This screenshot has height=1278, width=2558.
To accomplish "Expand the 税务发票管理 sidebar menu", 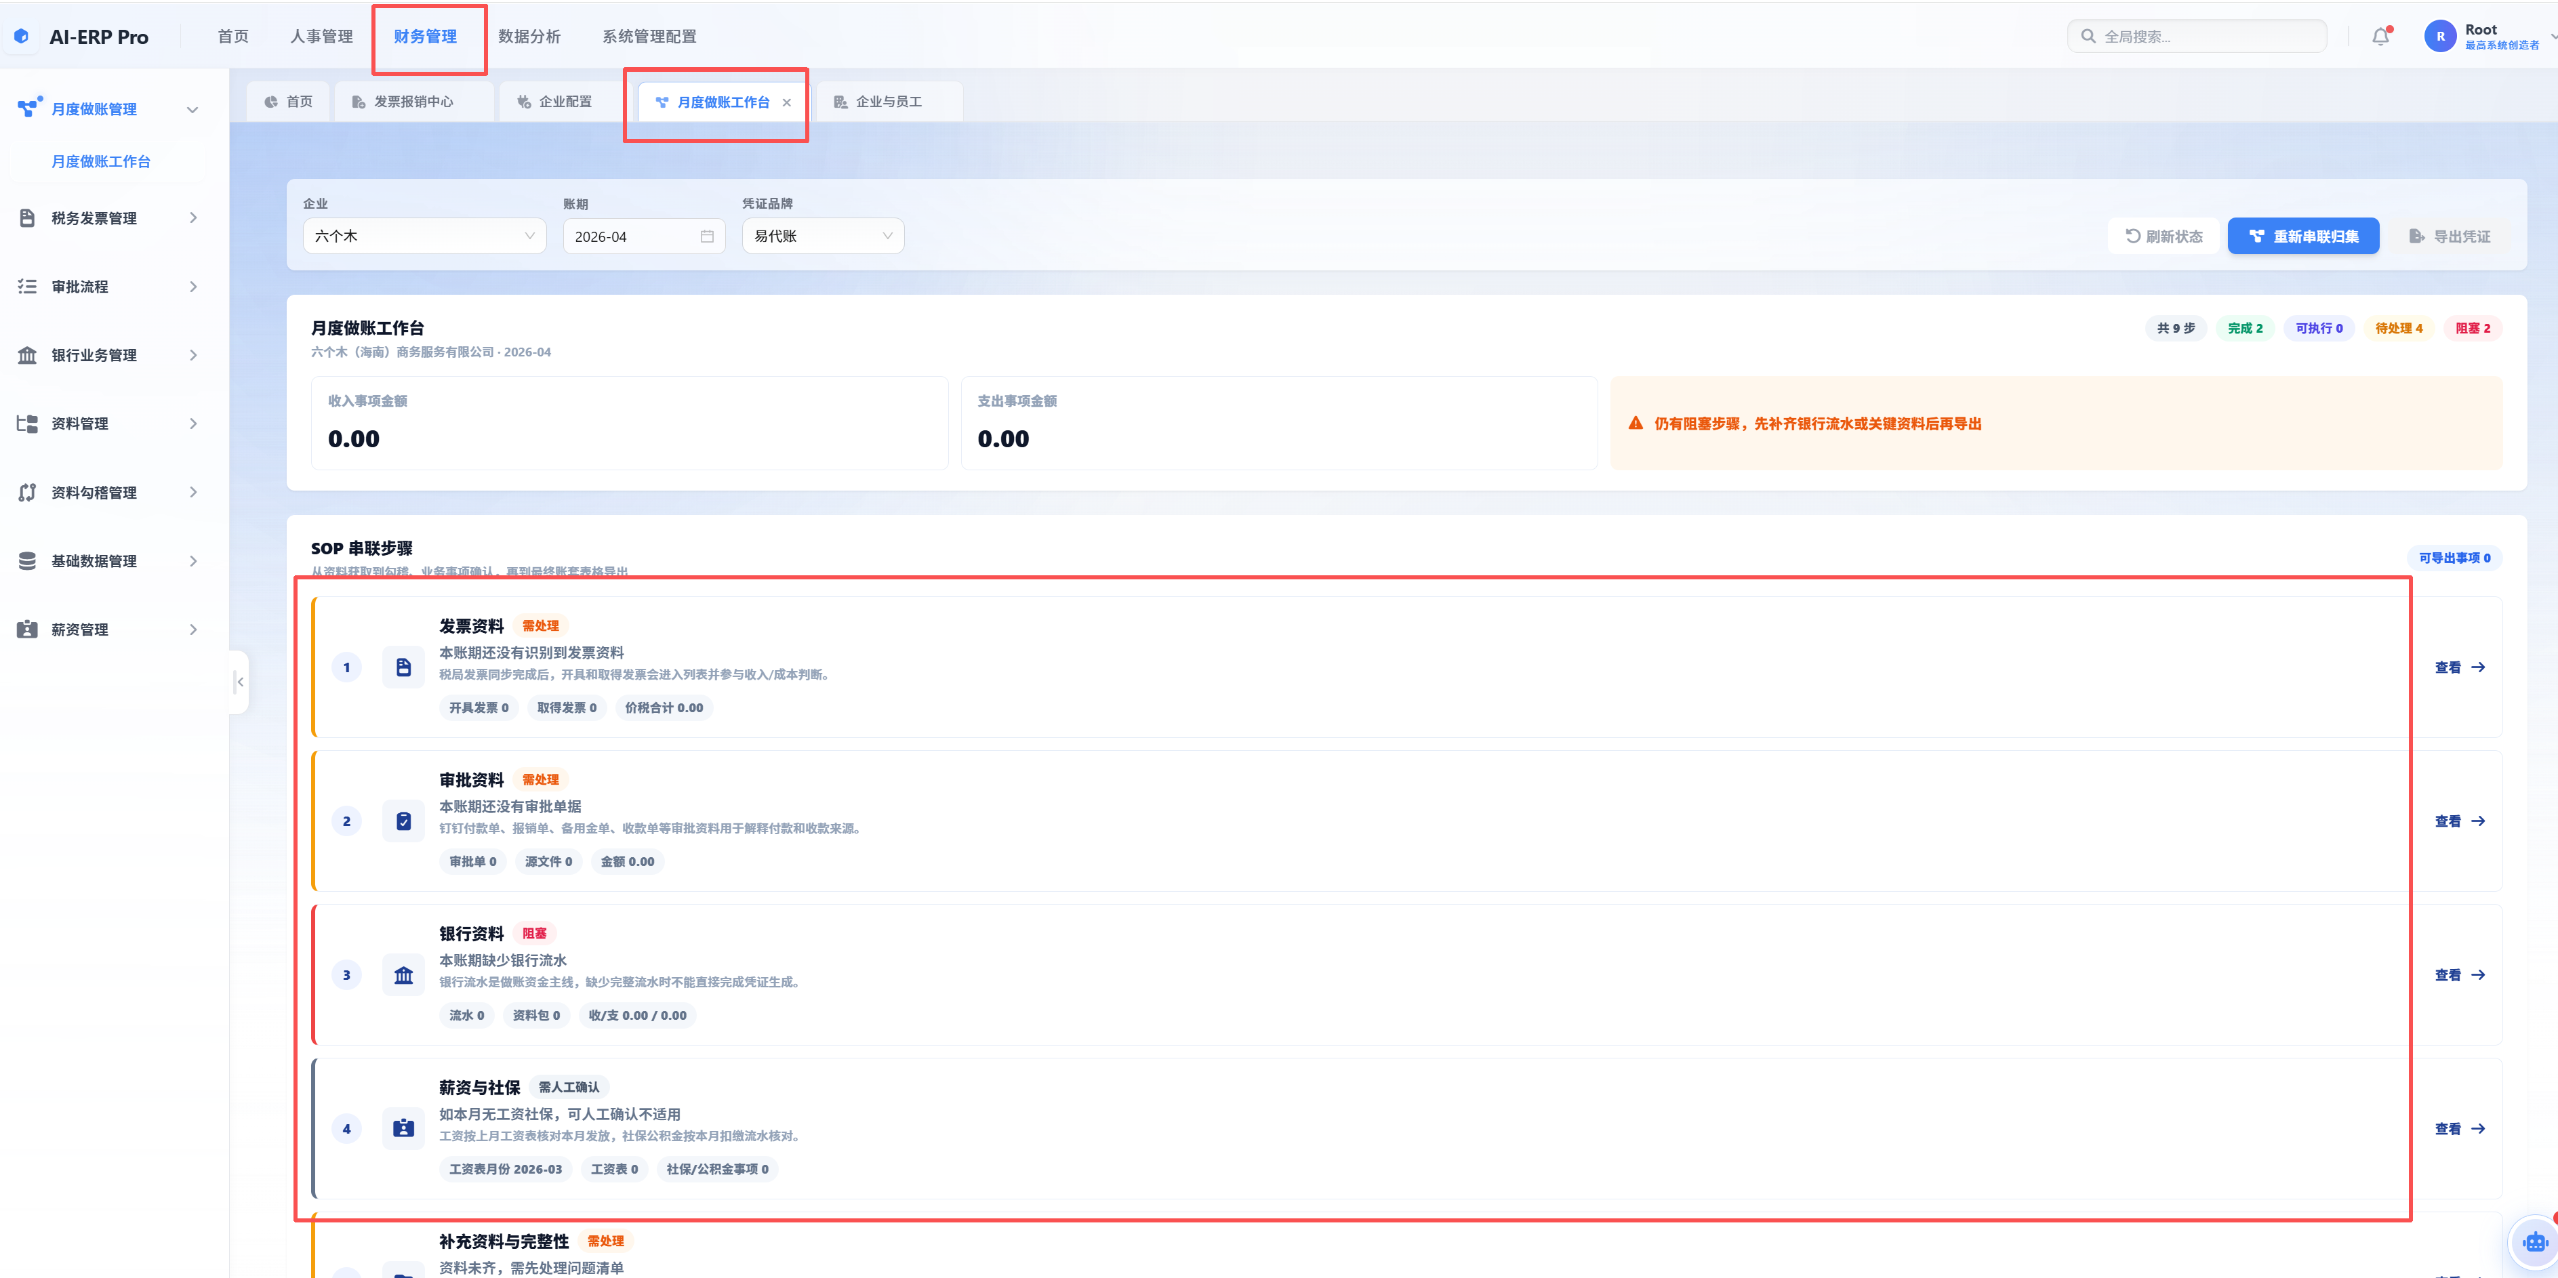I will (x=108, y=218).
